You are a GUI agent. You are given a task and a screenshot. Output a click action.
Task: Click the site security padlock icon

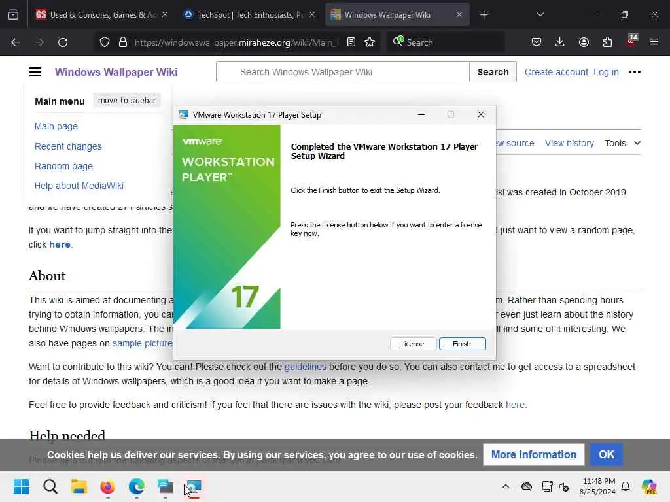pos(123,42)
